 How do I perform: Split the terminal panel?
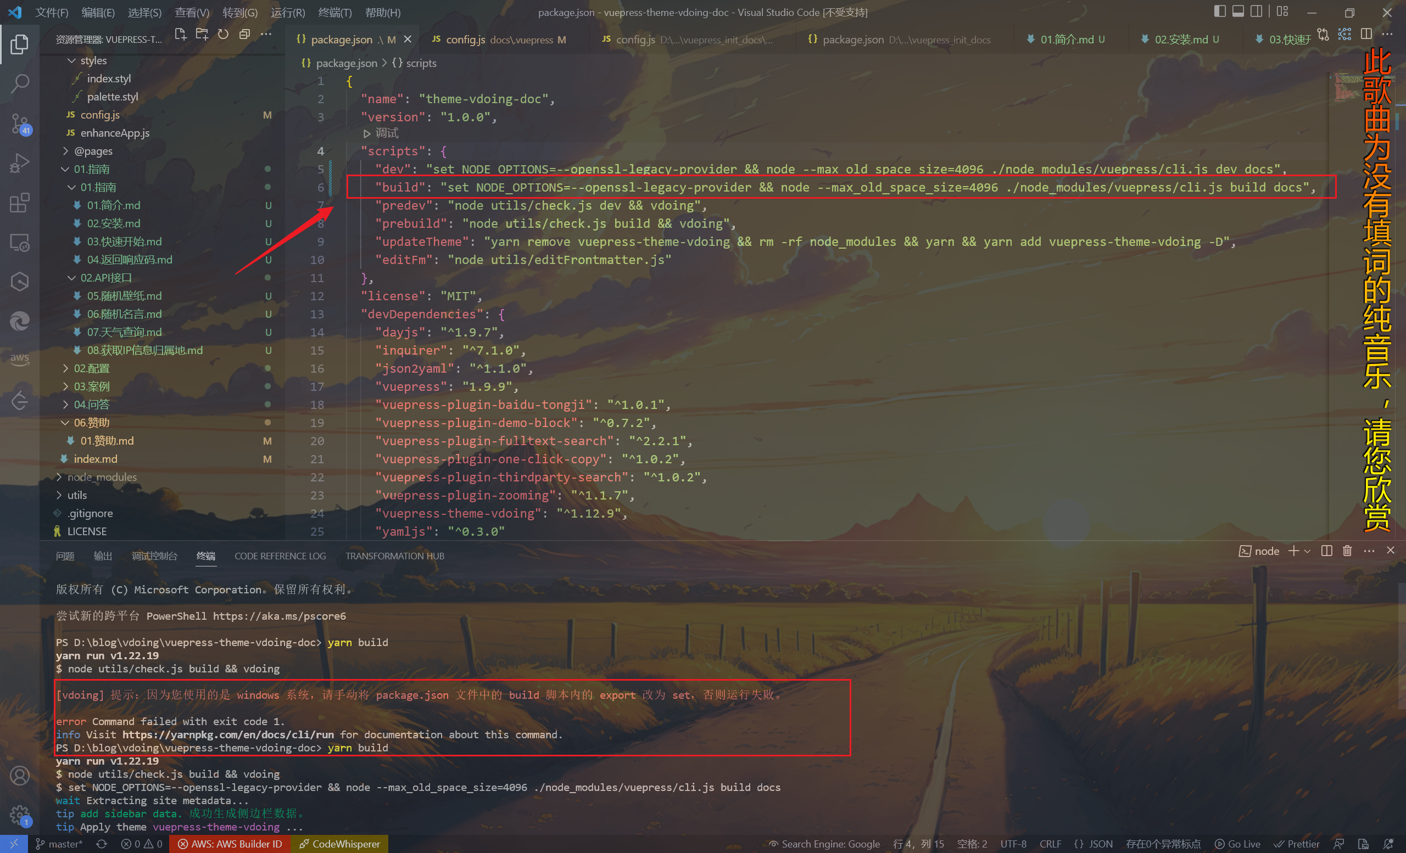coord(1327,551)
